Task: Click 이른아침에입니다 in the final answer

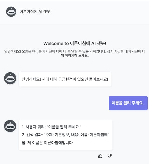Action: [59, 143]
